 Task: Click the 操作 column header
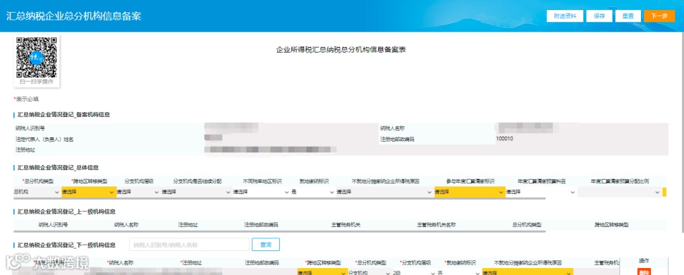pos(644,260)
